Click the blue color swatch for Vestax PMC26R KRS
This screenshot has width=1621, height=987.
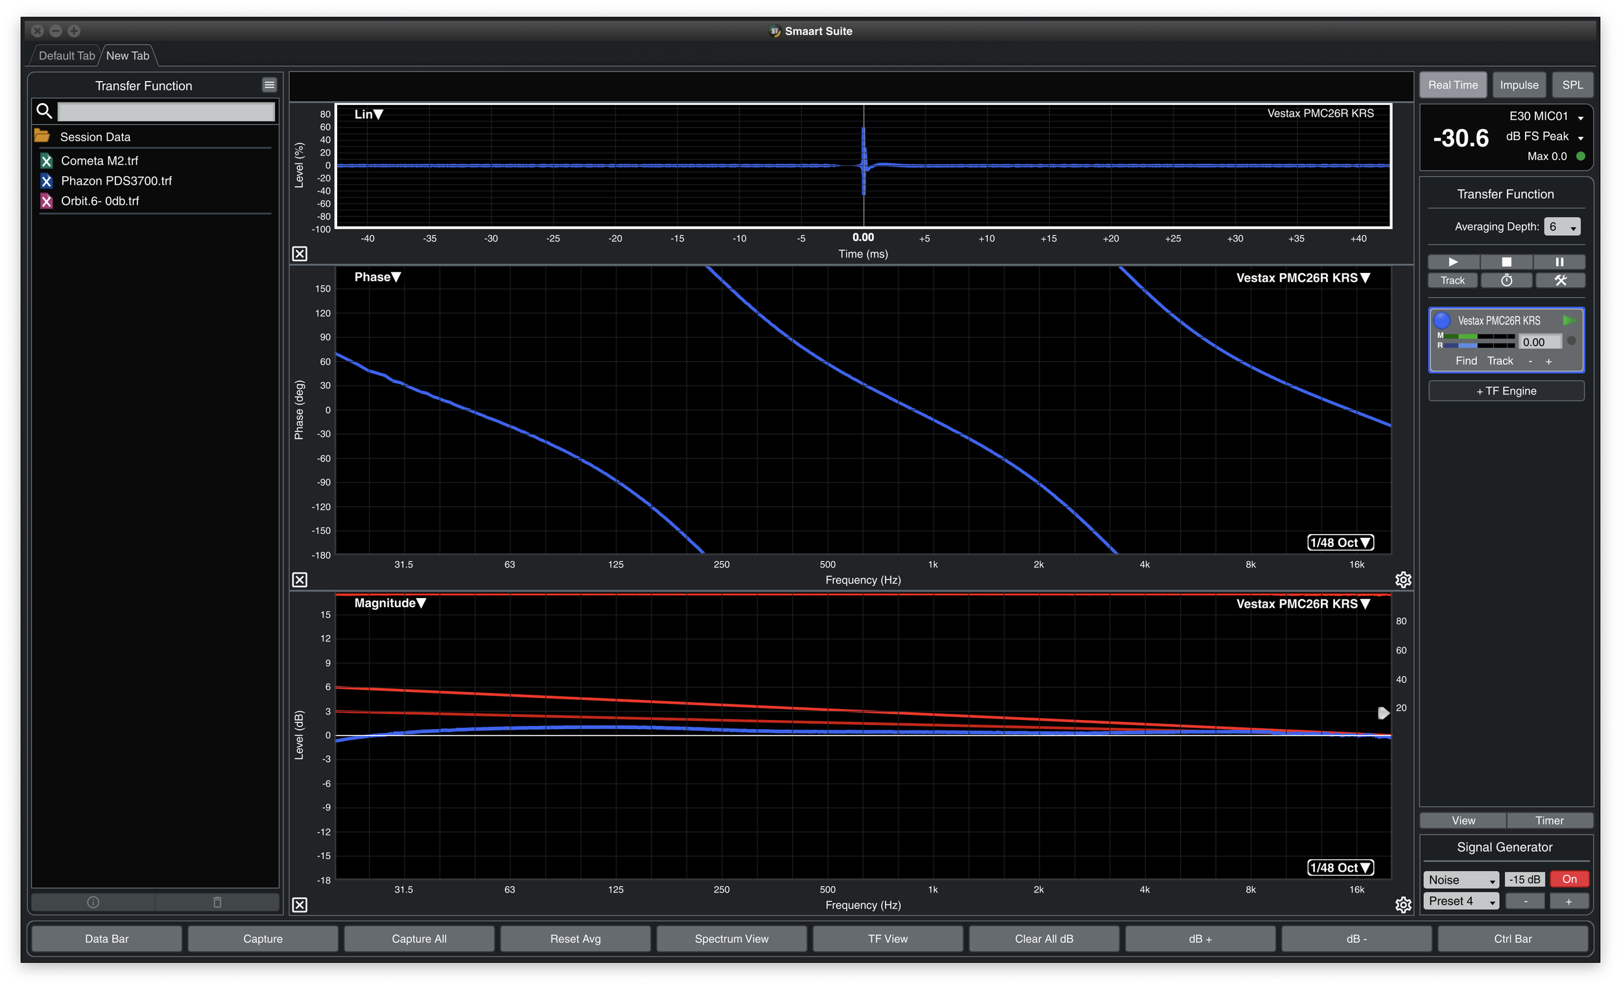click(x=1441, y=320)
